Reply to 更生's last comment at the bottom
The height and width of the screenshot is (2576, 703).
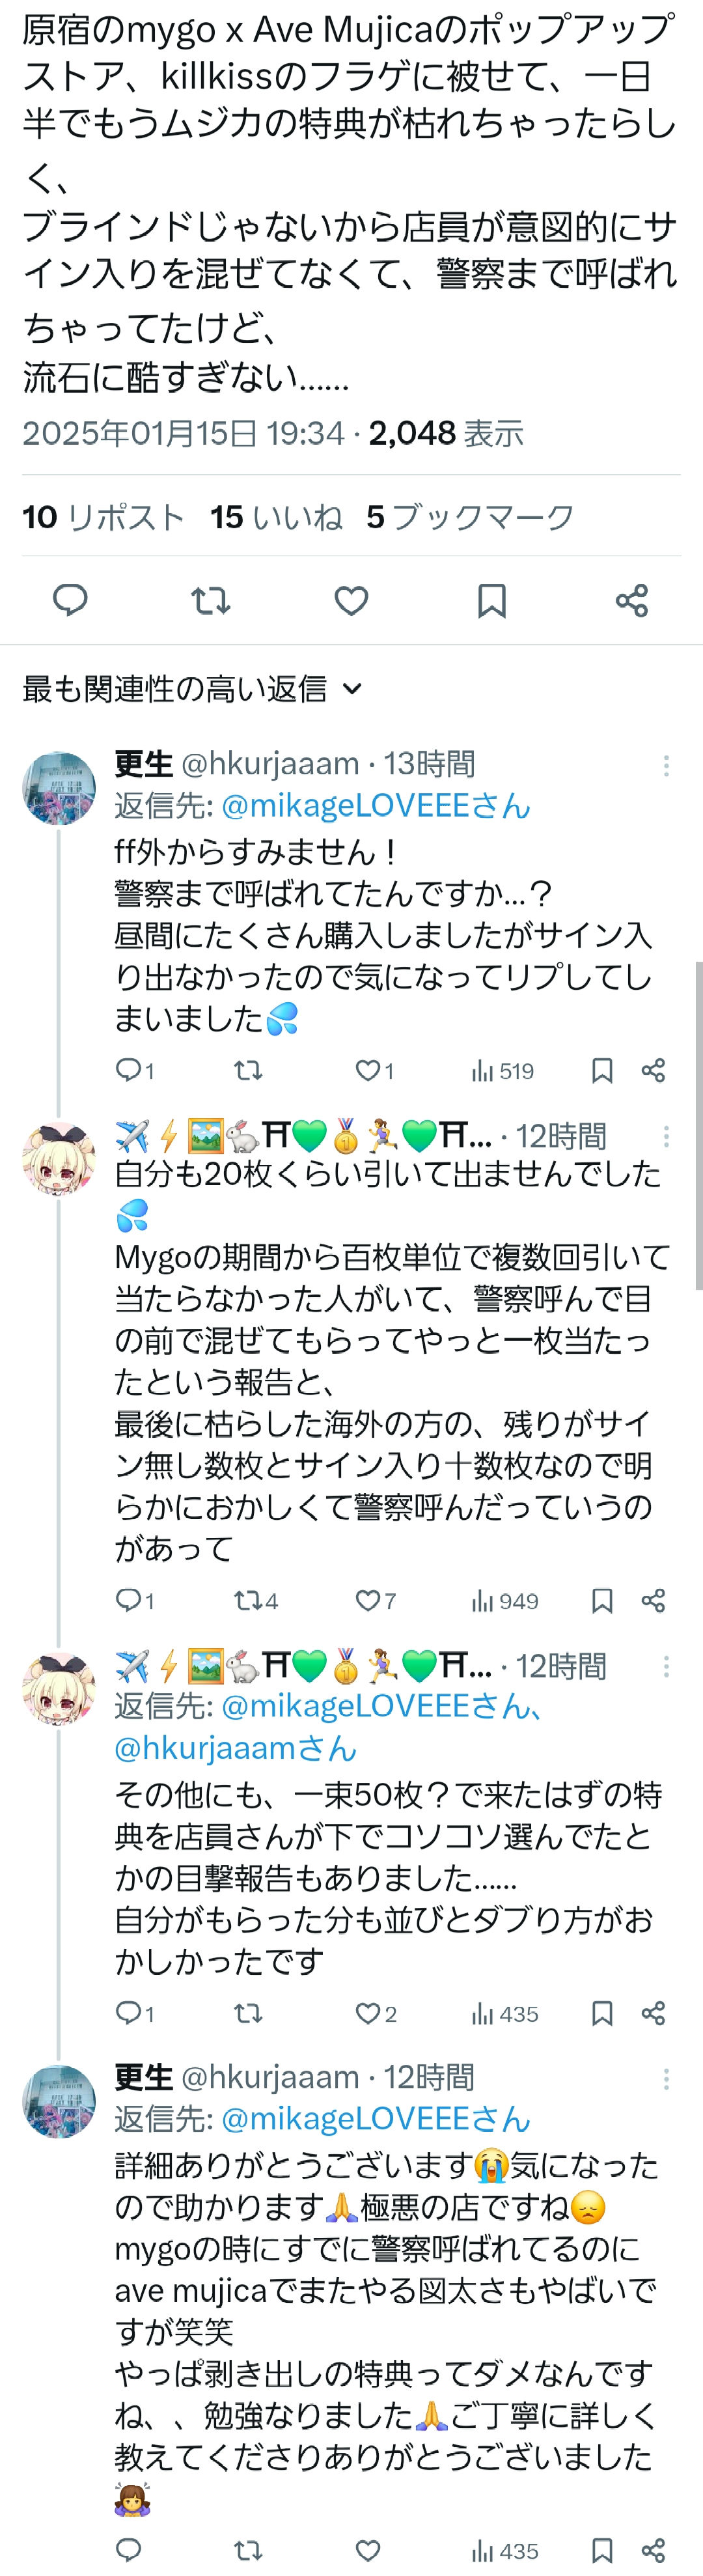[x=129, y=2551]
